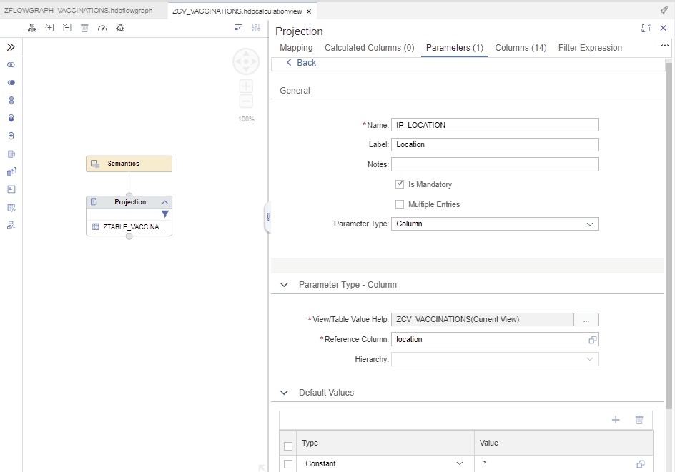The image size is (675, 472).
Task: Edit the Label field Location
Action: (495, 144)
